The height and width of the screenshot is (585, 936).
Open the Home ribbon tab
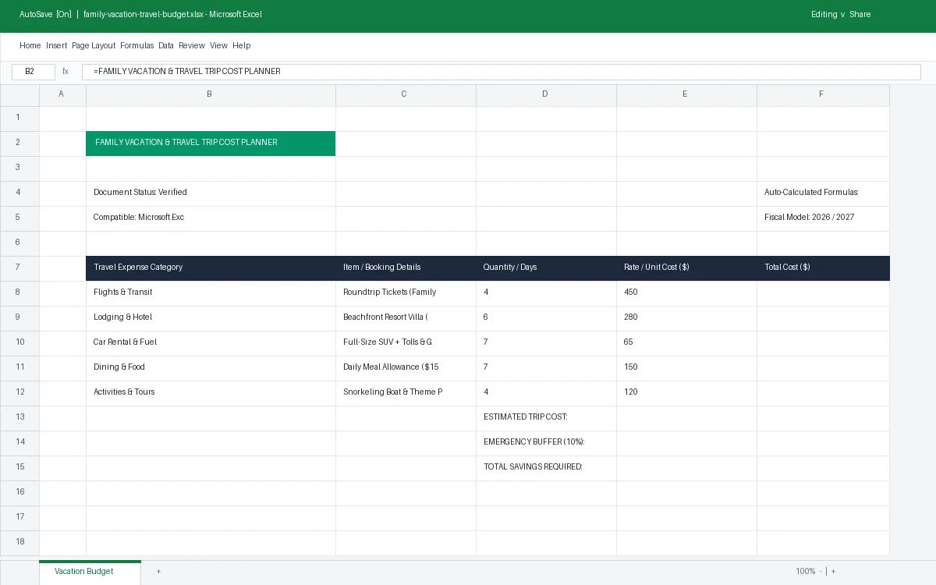pos(30,46)
